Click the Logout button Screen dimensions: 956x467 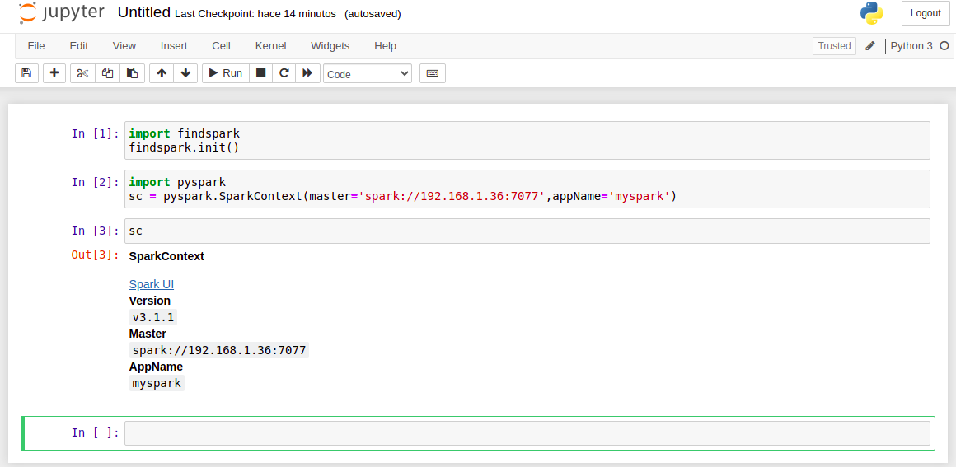pos(926,13)
